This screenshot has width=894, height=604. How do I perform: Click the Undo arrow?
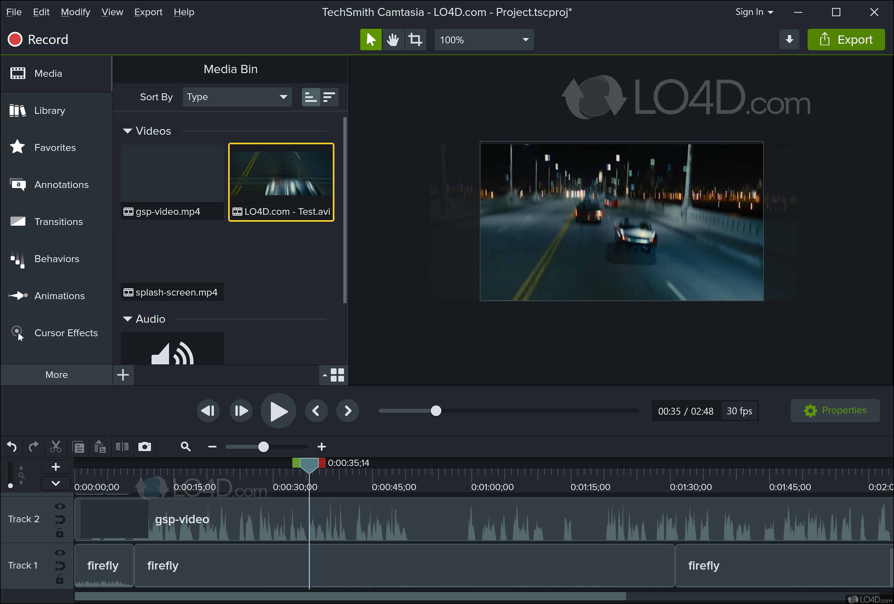[x=12, y=446]
